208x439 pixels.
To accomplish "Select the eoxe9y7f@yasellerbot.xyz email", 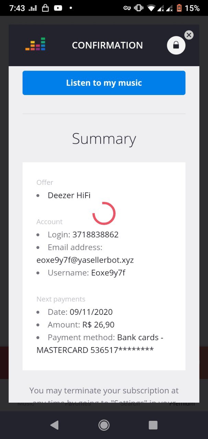I will coord(85,260).
